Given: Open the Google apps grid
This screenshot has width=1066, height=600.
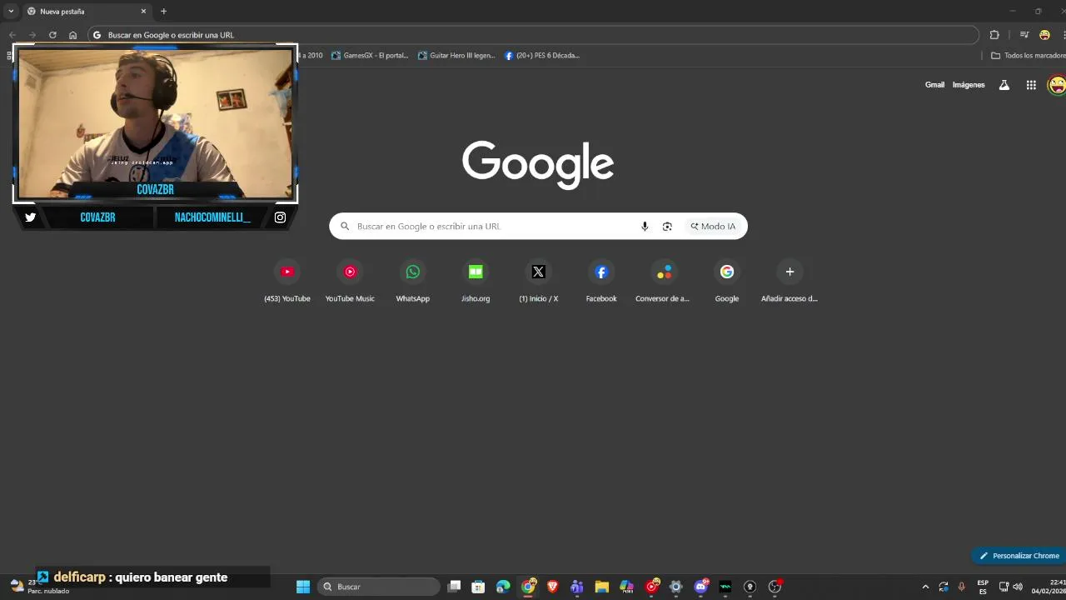Looking at the screenshot, I should click(1031, 85).
